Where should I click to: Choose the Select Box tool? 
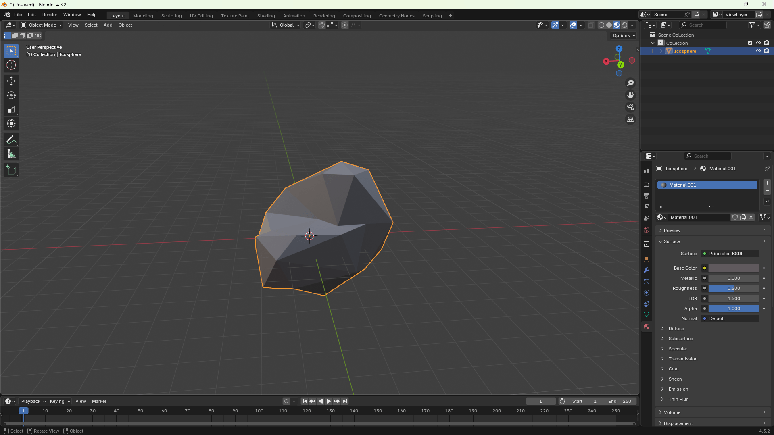[11, 51]
